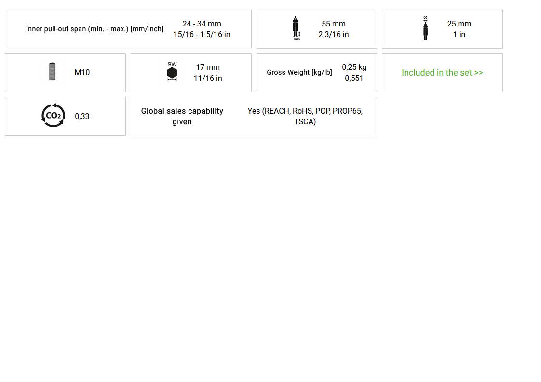Click the CO2 recycling footprint icon
541x382 pixels.
pos(53,116)
